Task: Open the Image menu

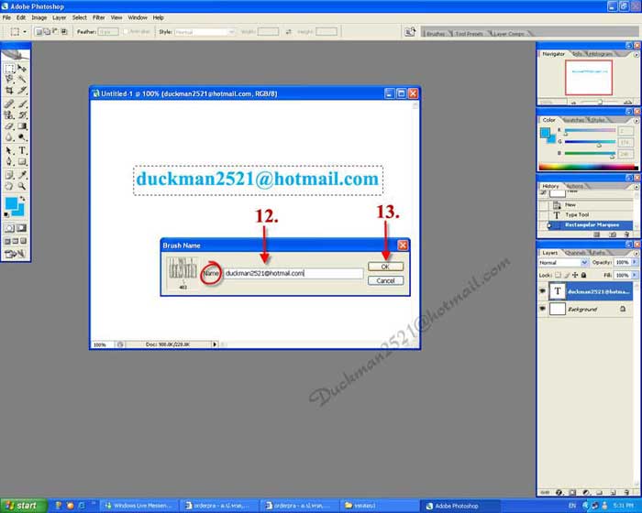Action: pos(39,17)
